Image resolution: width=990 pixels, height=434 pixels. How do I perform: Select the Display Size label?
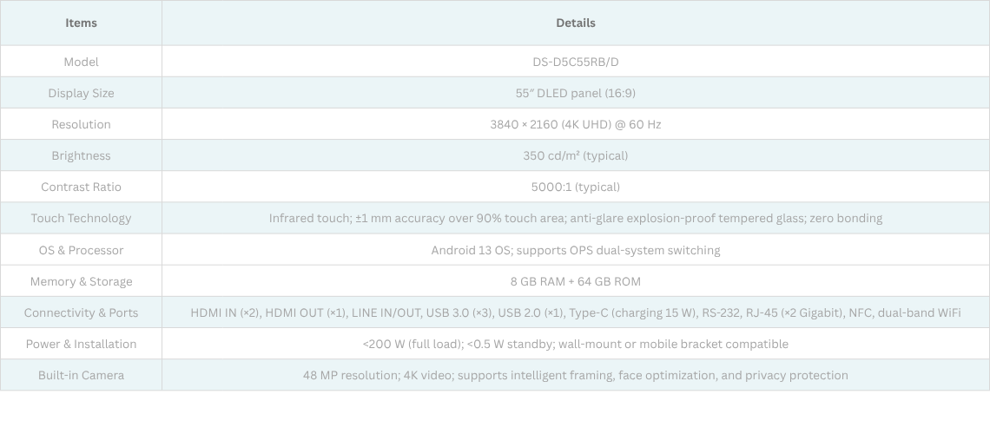81,93
